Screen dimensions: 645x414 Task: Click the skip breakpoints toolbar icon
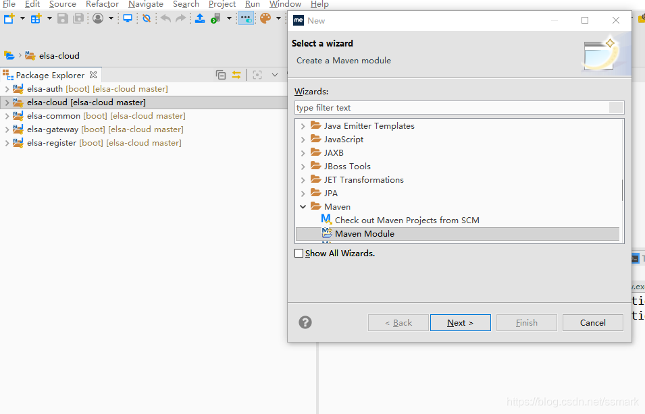(x=147, y=18)
